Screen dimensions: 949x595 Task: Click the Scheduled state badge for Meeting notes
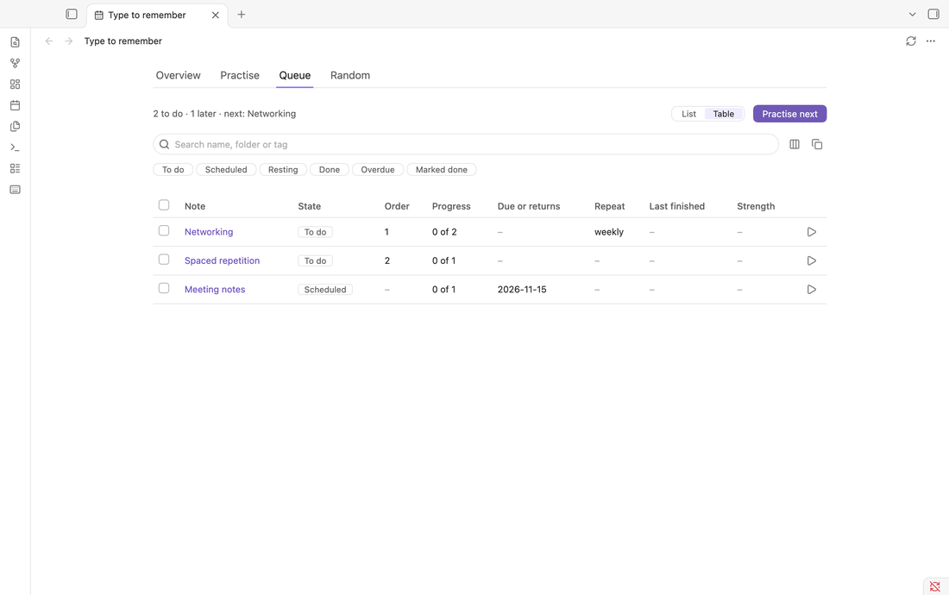click(325, 290)
